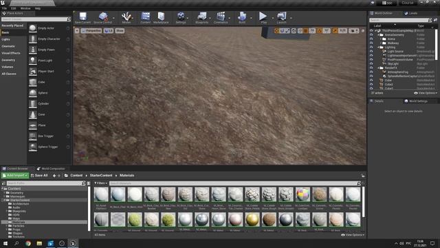Image resolution: width=440 pixels, height=248 pixels.
Task: Click the Launch toolbar icon
Action: tap(281, 18)
